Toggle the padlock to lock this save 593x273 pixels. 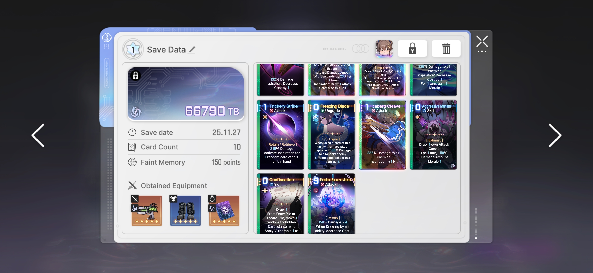[x=412, y=49]
